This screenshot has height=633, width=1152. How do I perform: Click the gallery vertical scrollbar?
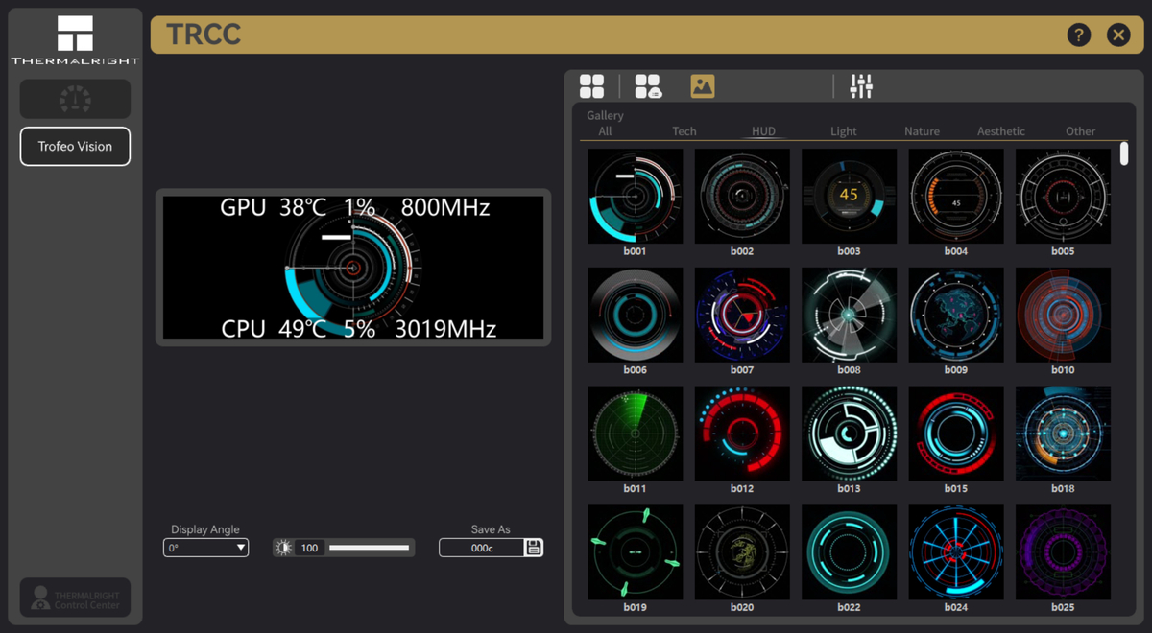click(x=1124, y=153)
